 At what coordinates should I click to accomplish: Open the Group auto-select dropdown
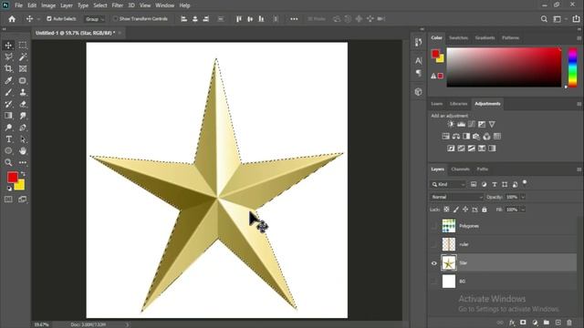tap(95, 19)
